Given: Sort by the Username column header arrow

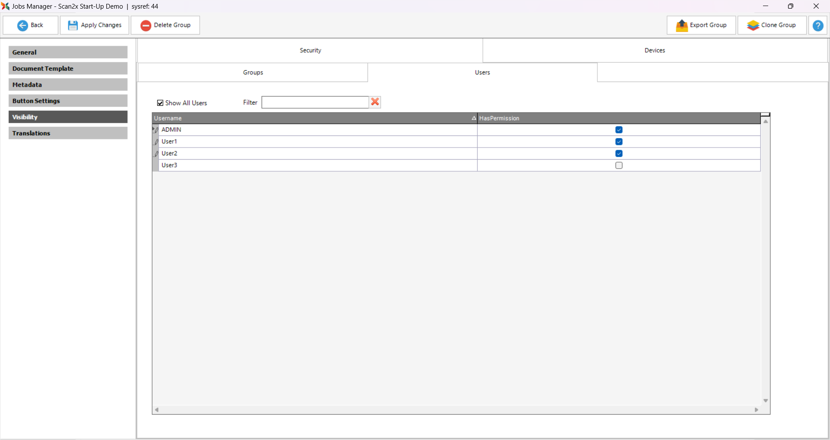Looking at the screenshot, I should (473, 118).
